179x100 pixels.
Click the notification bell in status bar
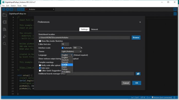click(x=174, y=97)
